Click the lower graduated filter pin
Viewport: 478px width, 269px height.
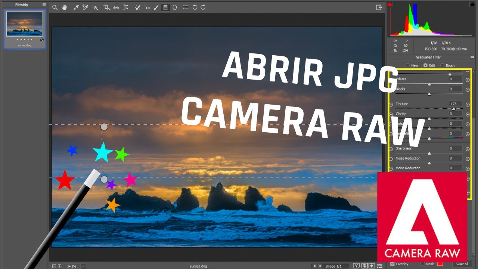click(104, 179)
